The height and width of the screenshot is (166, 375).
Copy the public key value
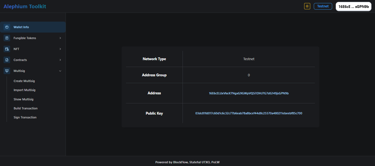(249, 113)
